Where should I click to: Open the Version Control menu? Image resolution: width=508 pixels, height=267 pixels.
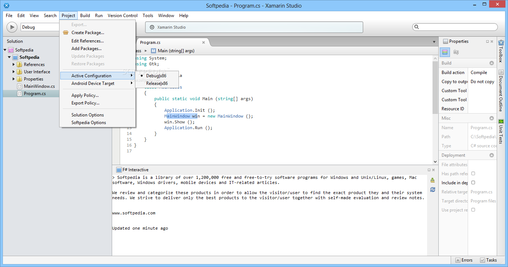[123, 16]
